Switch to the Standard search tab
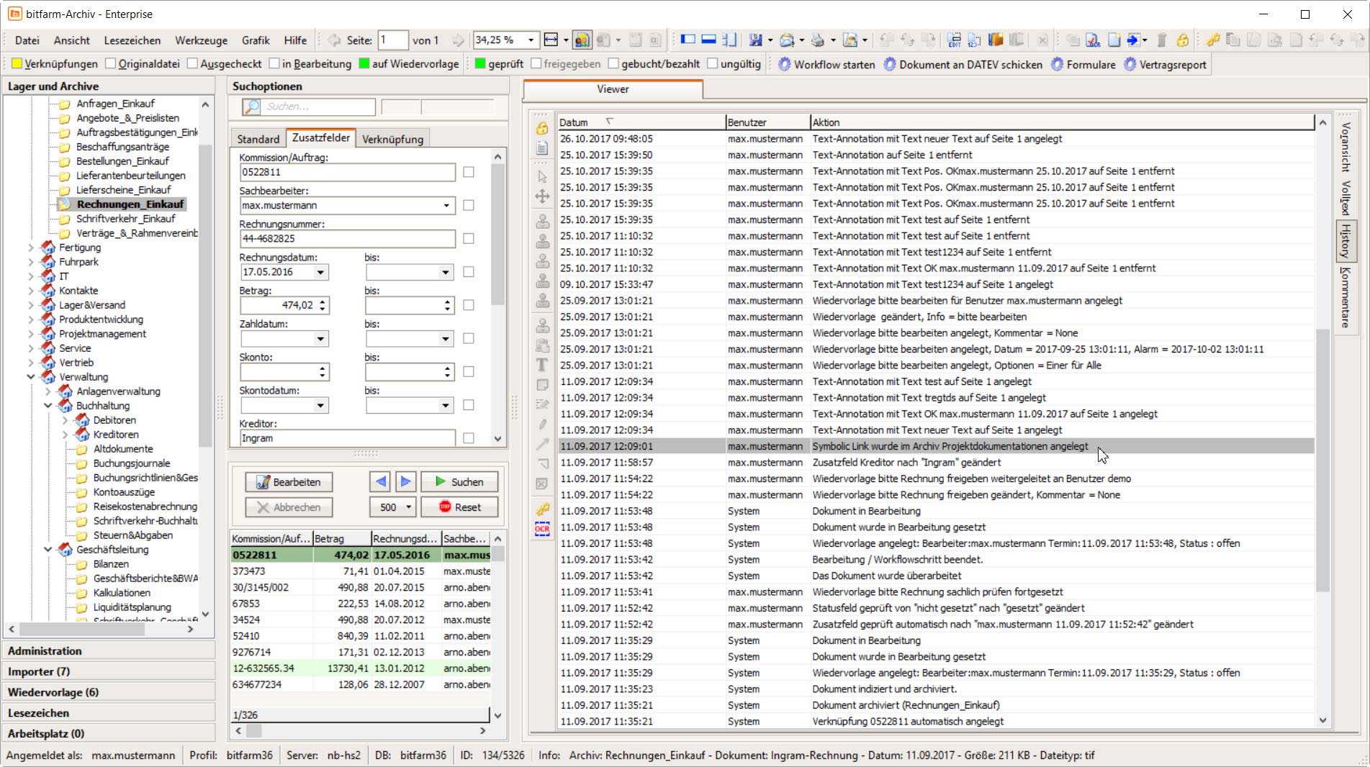 pyautogui.click(x=258, y=139)
